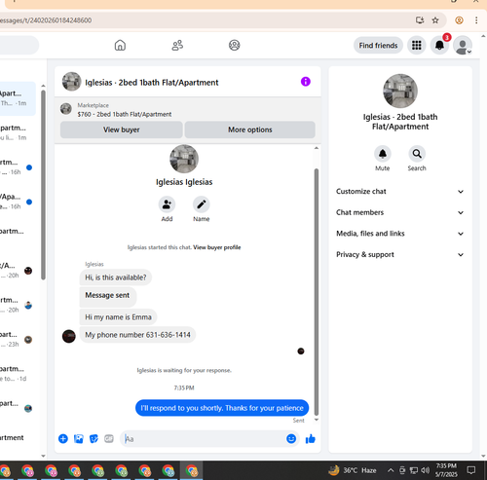Viewport: 487px width, 480px height.
Task: Open weather 36°C Haze taskbar widget
Action: (353, 470)
